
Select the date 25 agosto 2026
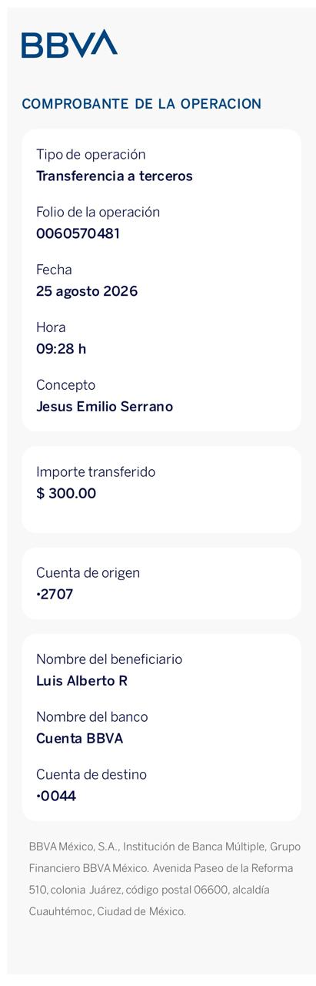(87, 291)
